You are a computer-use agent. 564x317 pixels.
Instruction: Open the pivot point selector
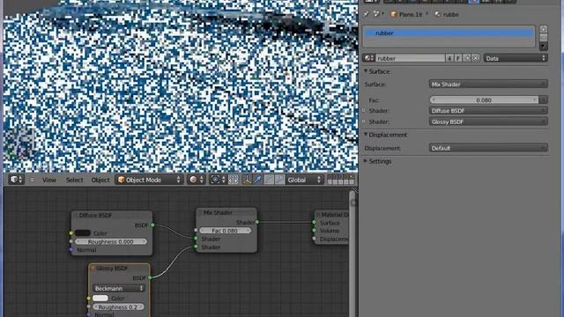coord(218,180)
